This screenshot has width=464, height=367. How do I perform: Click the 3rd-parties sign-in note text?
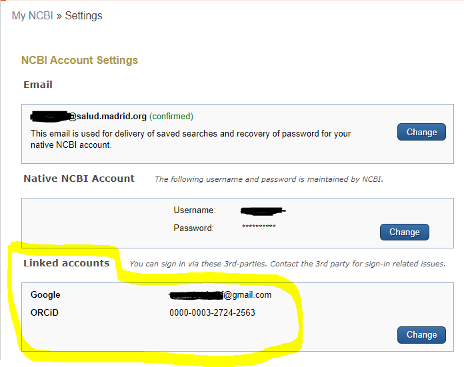click(287, 264)
